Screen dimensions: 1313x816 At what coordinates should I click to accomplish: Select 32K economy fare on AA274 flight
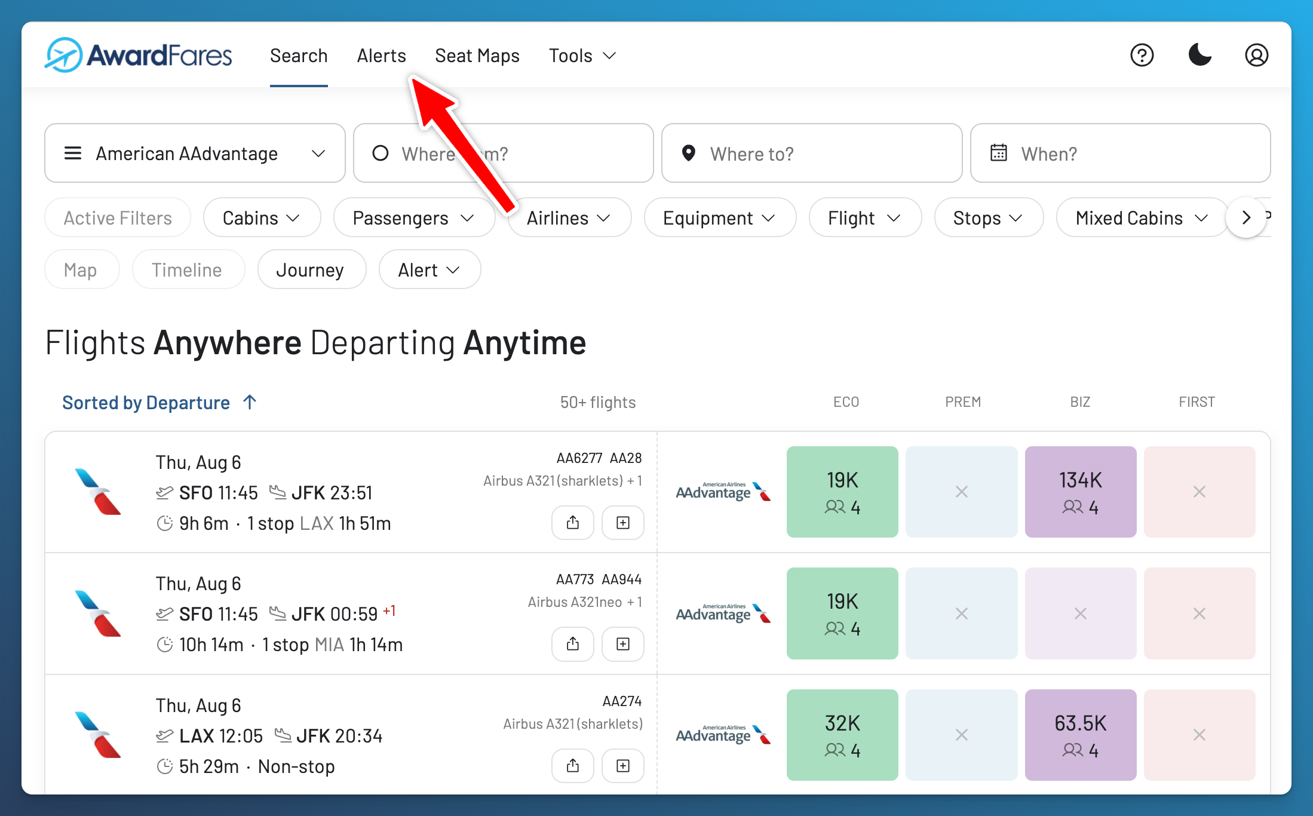coord(842,735)
